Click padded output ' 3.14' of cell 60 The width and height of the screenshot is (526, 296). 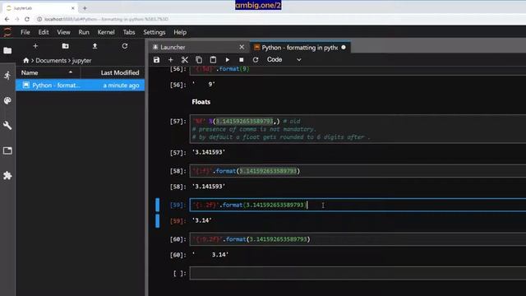click(x=210, y=255)
